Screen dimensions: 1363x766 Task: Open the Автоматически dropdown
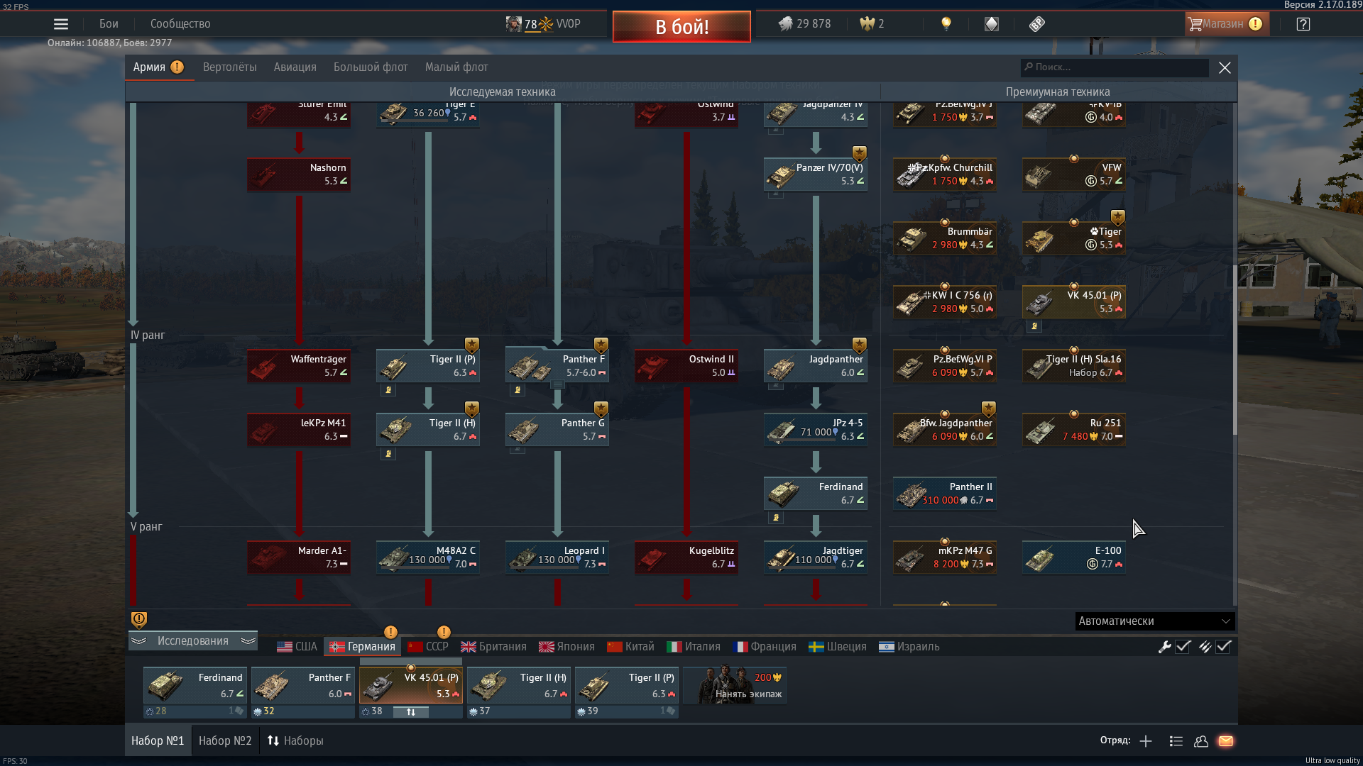pos(1155,621)
